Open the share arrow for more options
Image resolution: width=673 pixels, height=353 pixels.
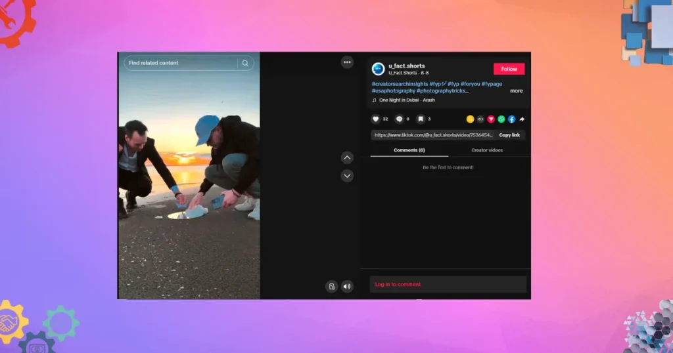coord(522,119)
